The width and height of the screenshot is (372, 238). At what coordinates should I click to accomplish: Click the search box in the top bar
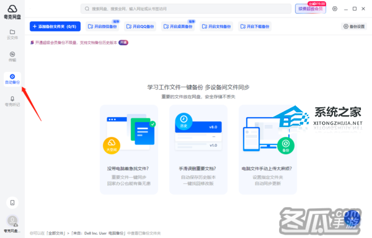pos(186,9)
